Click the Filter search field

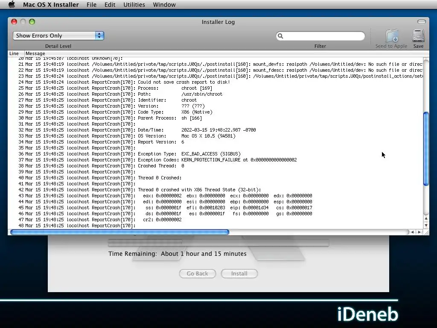(320, 36)
